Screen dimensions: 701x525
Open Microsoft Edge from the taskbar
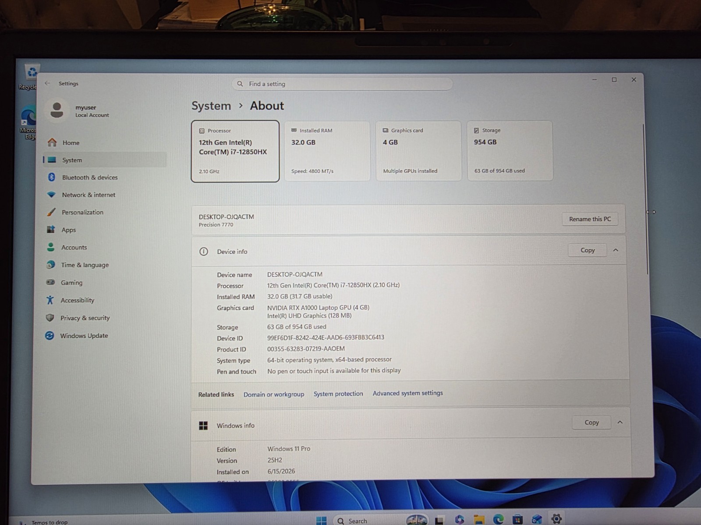pyautogui.click(x=498, y=519)
